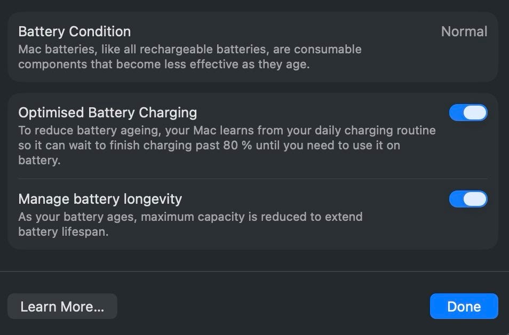Click the separator line above footer buttons

[x=254, y=272]
